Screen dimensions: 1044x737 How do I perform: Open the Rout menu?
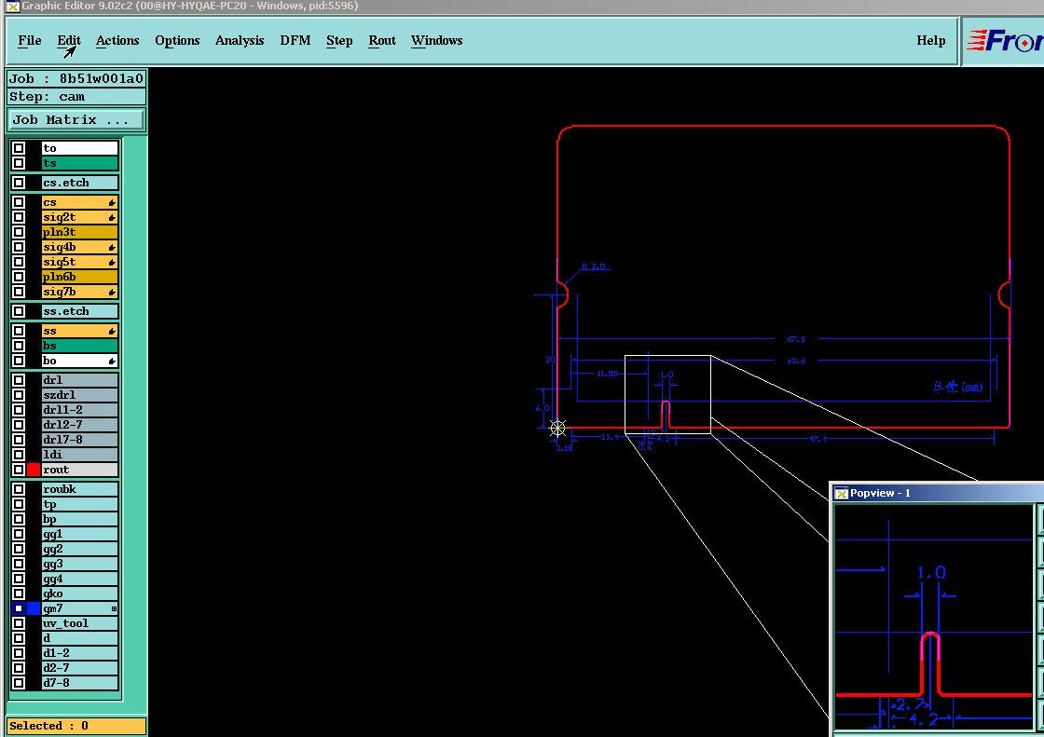point(382,41)
